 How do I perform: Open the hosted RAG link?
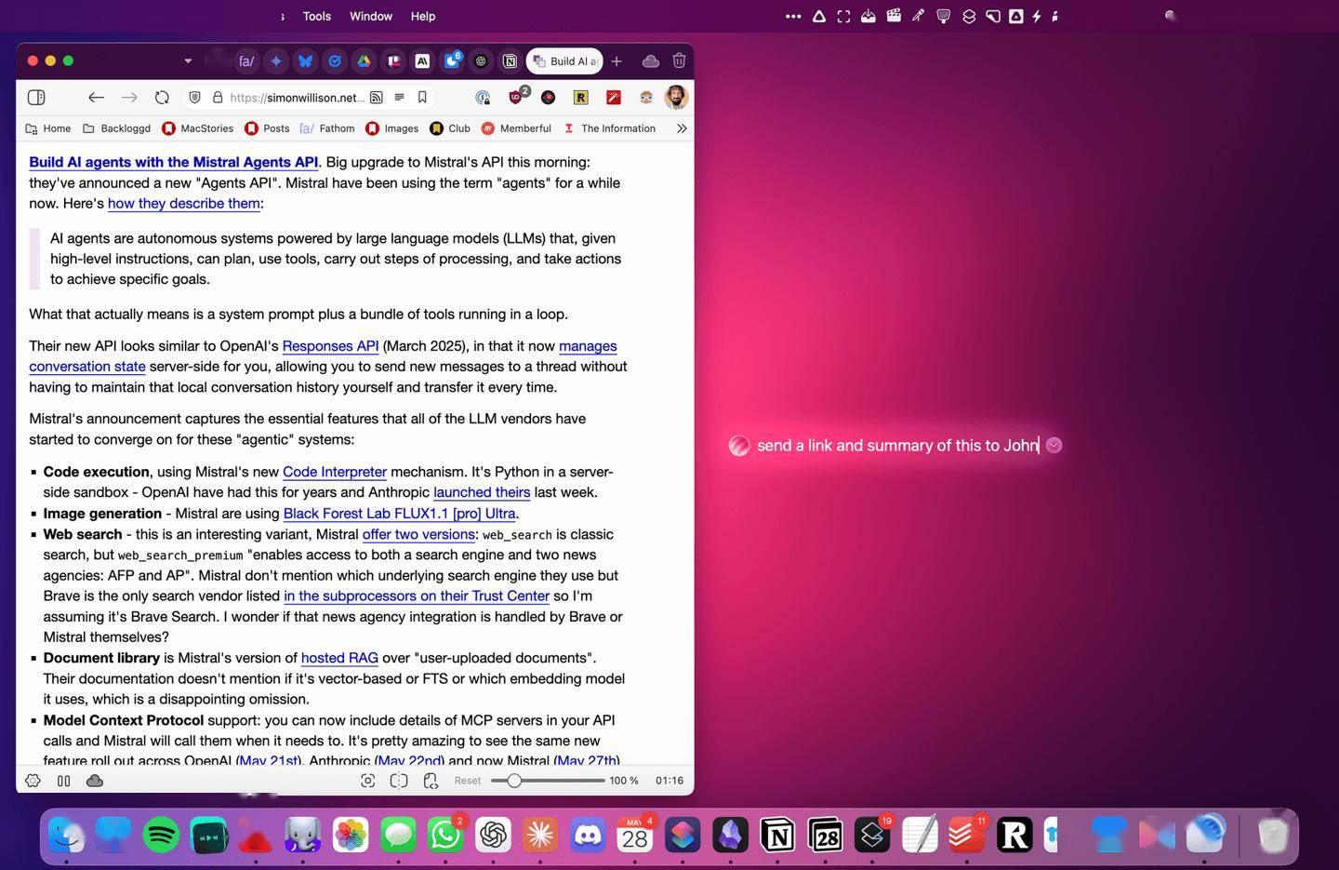click(339, 658)
